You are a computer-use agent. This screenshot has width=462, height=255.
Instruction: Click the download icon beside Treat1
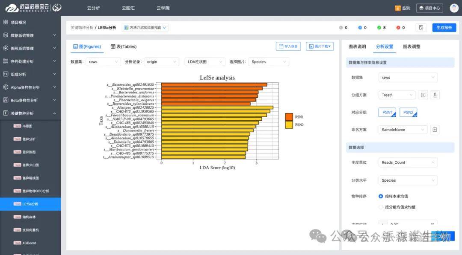(x=435, y=95)
